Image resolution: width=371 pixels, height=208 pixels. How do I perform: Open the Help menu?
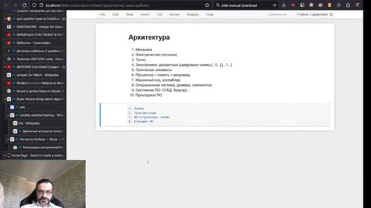click(x=210, y=14)
